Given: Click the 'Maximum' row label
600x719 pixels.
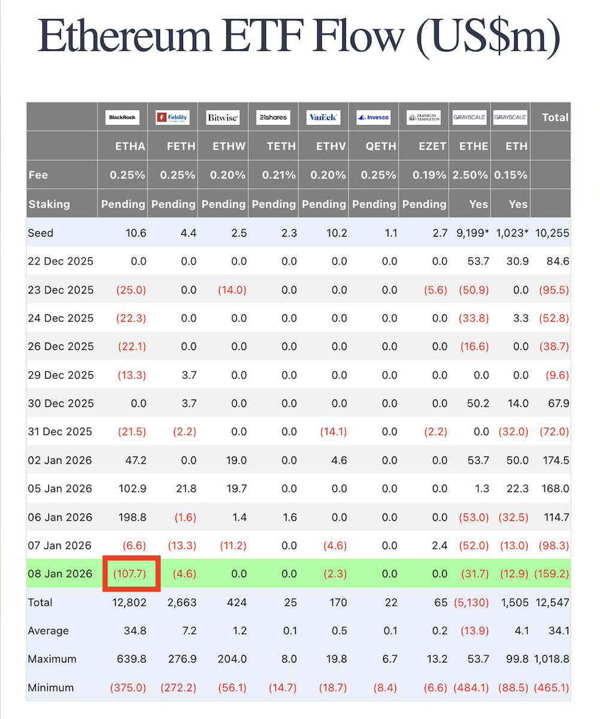Looking at the screenshot, I should (51, 660).
